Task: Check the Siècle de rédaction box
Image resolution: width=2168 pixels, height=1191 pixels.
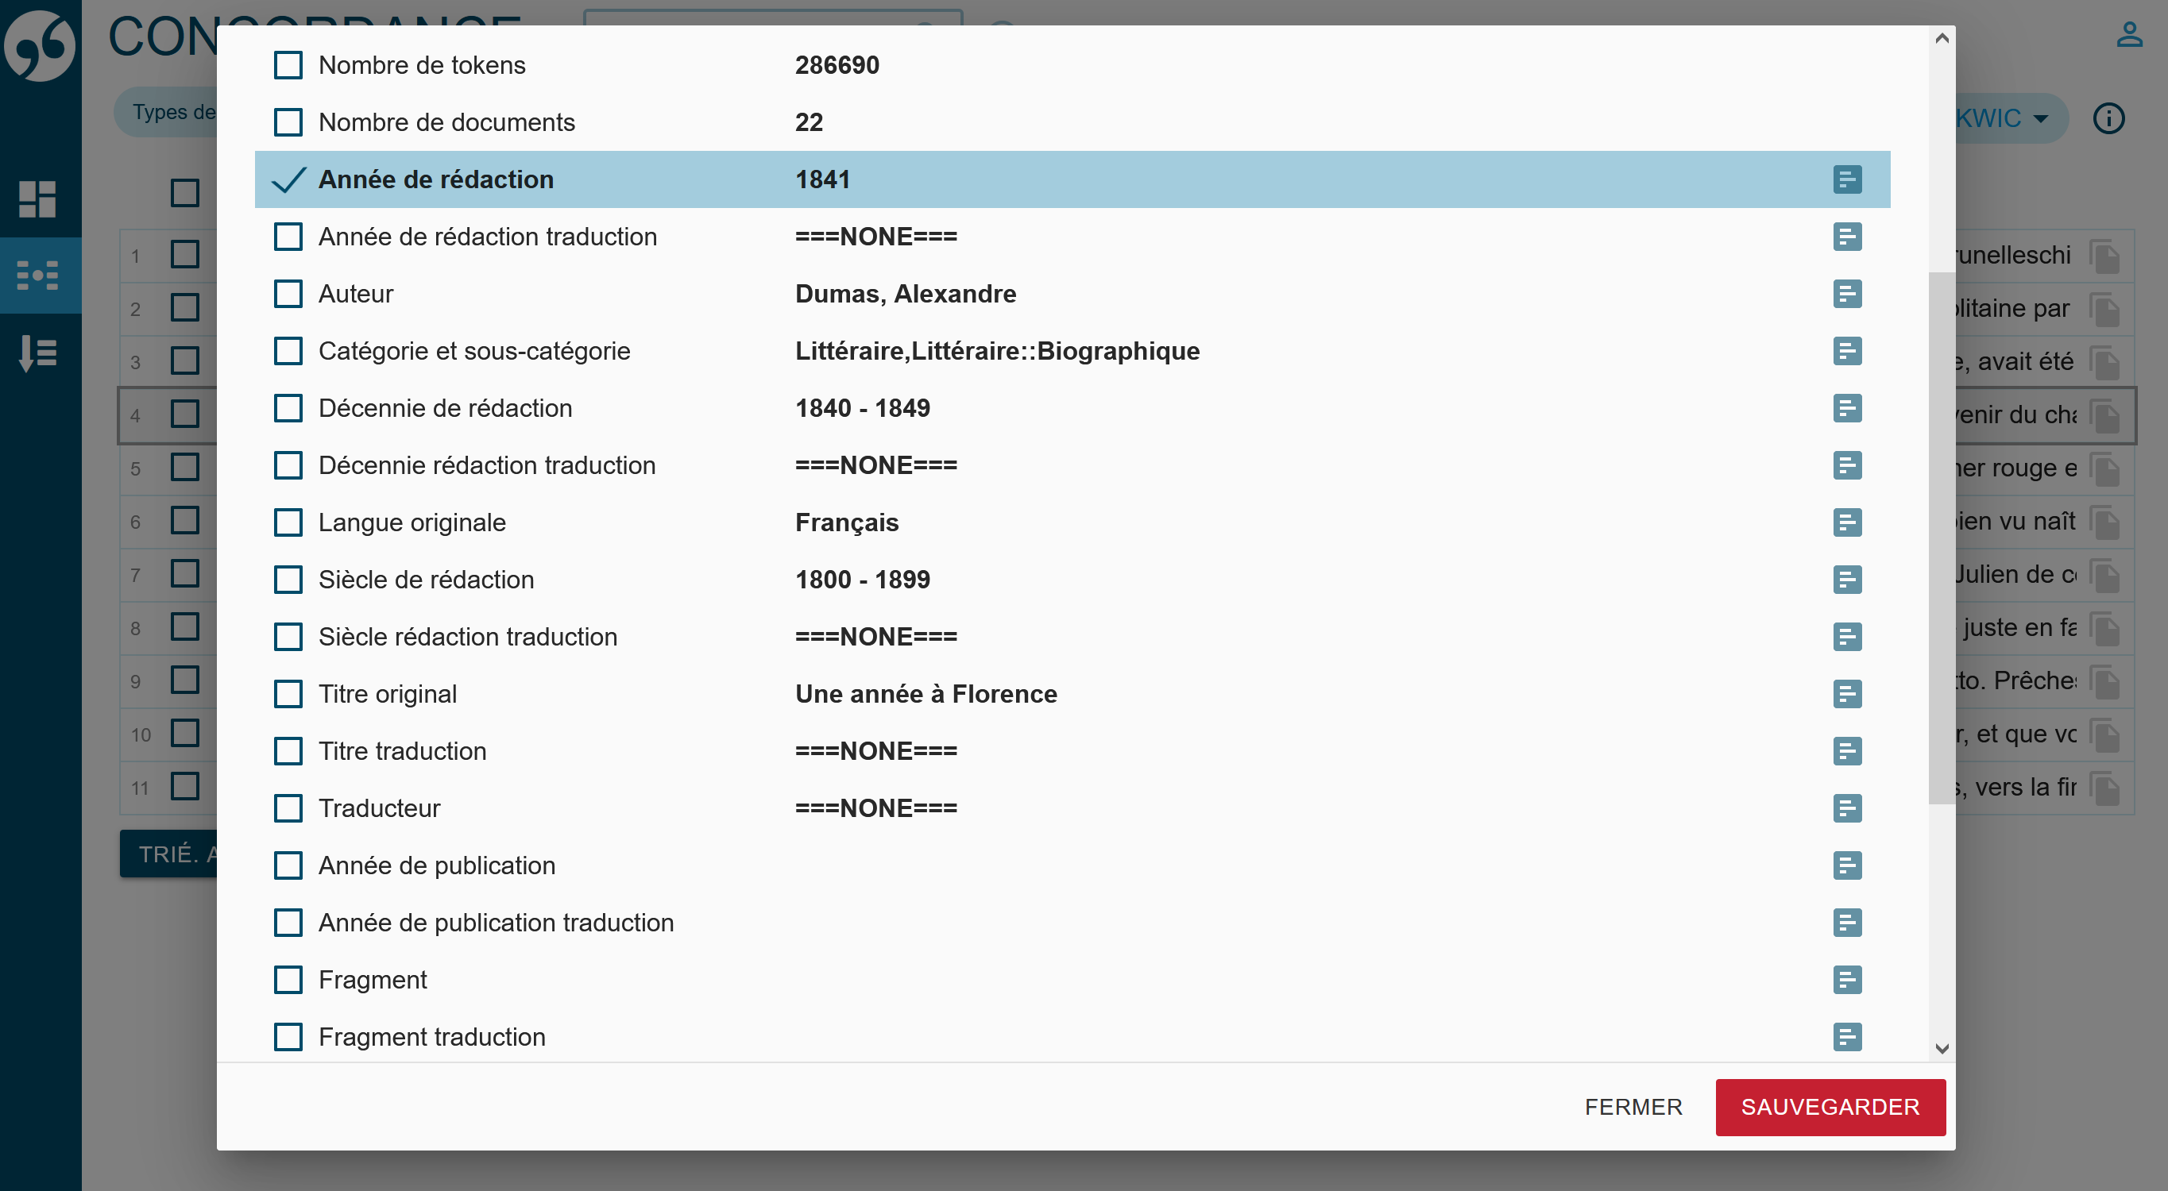Action: tap(288, 580)
